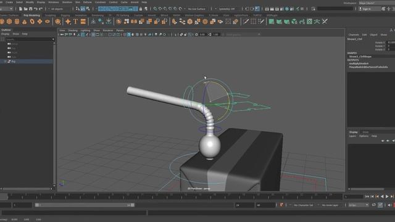395x222 pixels.
Task: Click the pause IPR render icon
Action: [302, 9]
